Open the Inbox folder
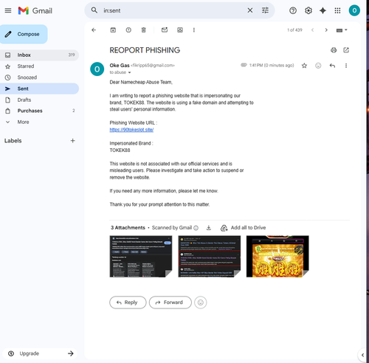369x363 pixels. [39, 55]
